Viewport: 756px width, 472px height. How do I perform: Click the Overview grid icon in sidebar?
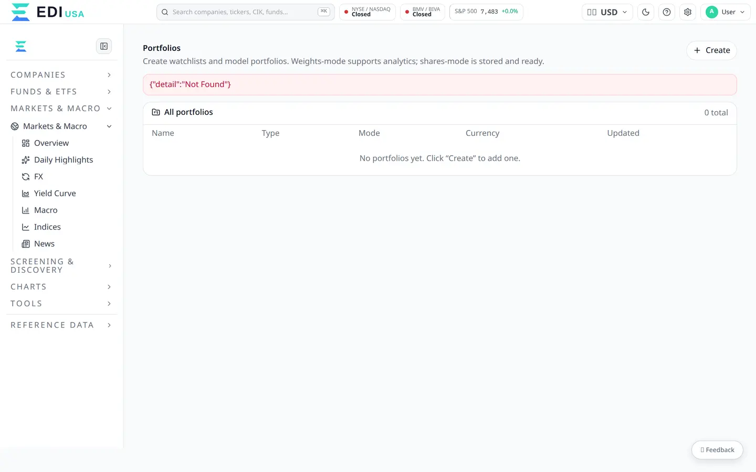point(25,143)
